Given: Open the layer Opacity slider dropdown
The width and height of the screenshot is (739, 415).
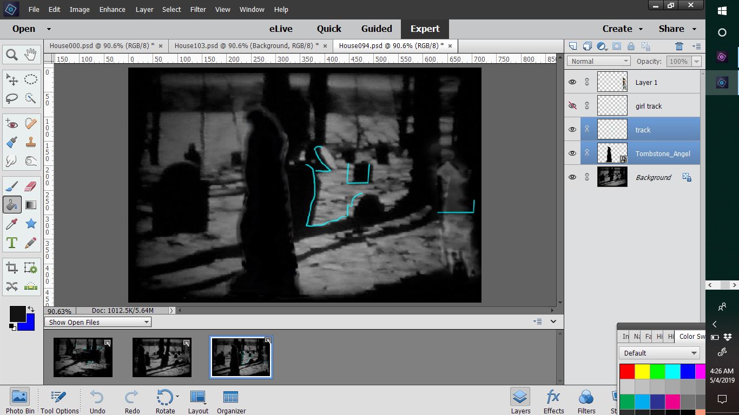Looking at the screenshot, I should point(696,61).
